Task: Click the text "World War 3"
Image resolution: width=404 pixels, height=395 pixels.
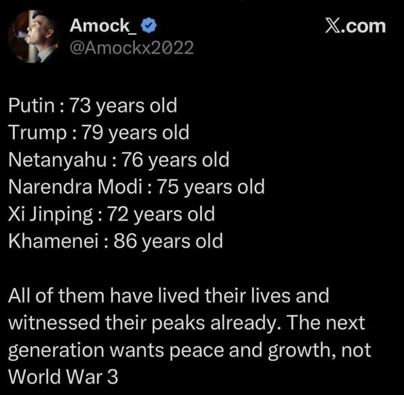Action: coord(63,377)
